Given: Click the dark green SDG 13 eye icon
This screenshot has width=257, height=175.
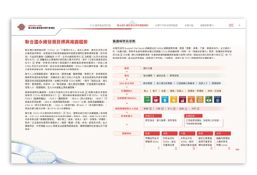Looking at the screenshot, I should (209, 100).
